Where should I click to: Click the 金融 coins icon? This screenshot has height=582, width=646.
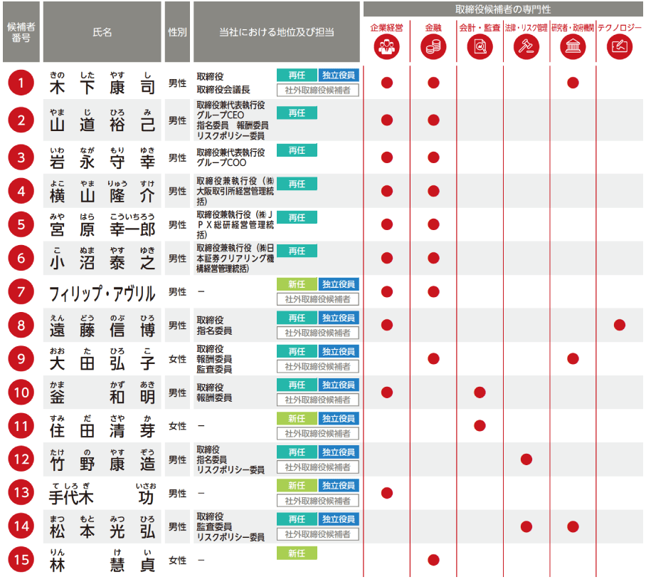(x=433, y=47)
